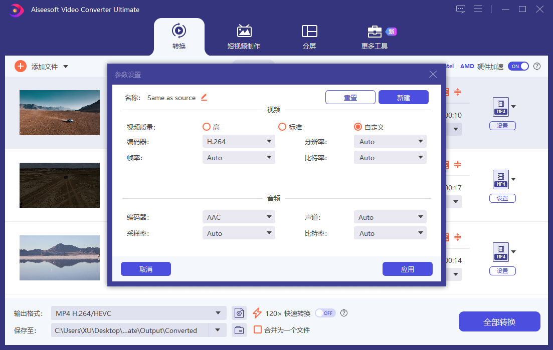Close the 参数设置 dialog
Screen dimensions: 553x350
coord(433,75)
